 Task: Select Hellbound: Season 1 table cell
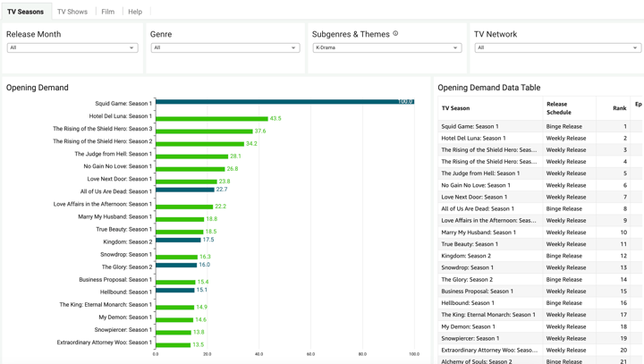490,303
